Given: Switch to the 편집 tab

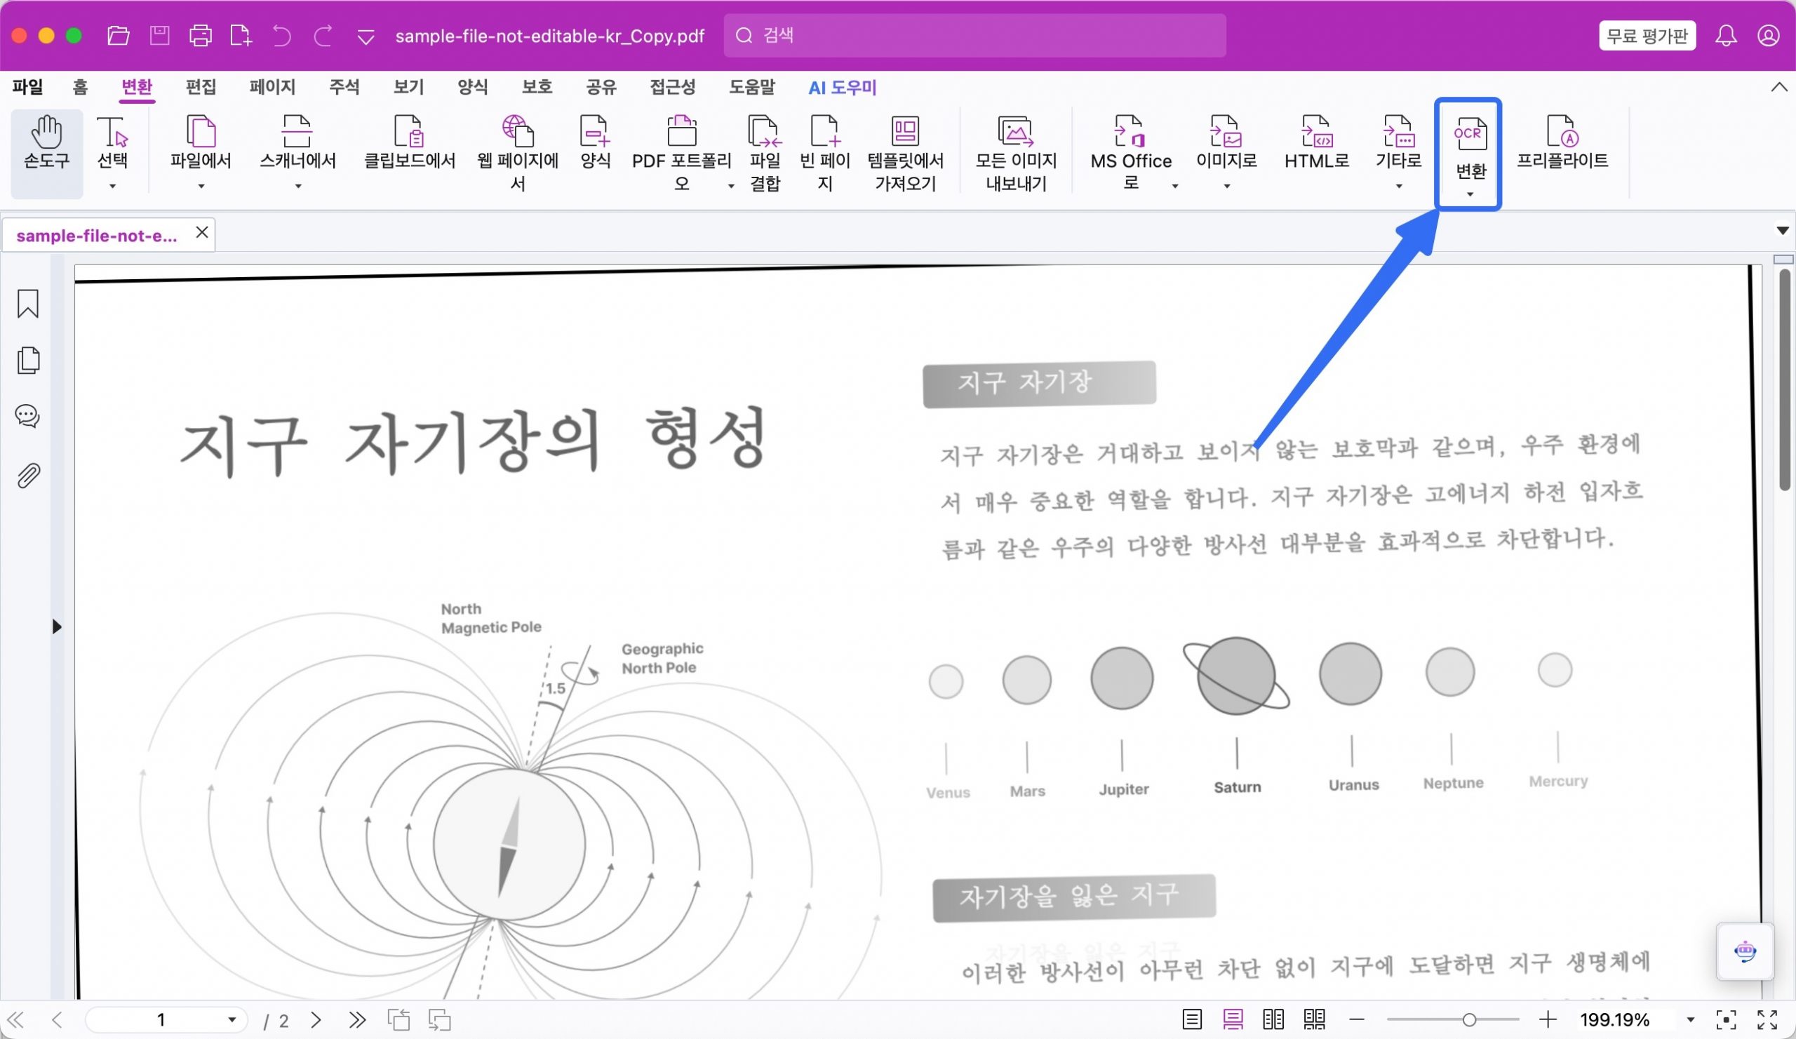Looking at the screenshot, I should tap(200, 87).
